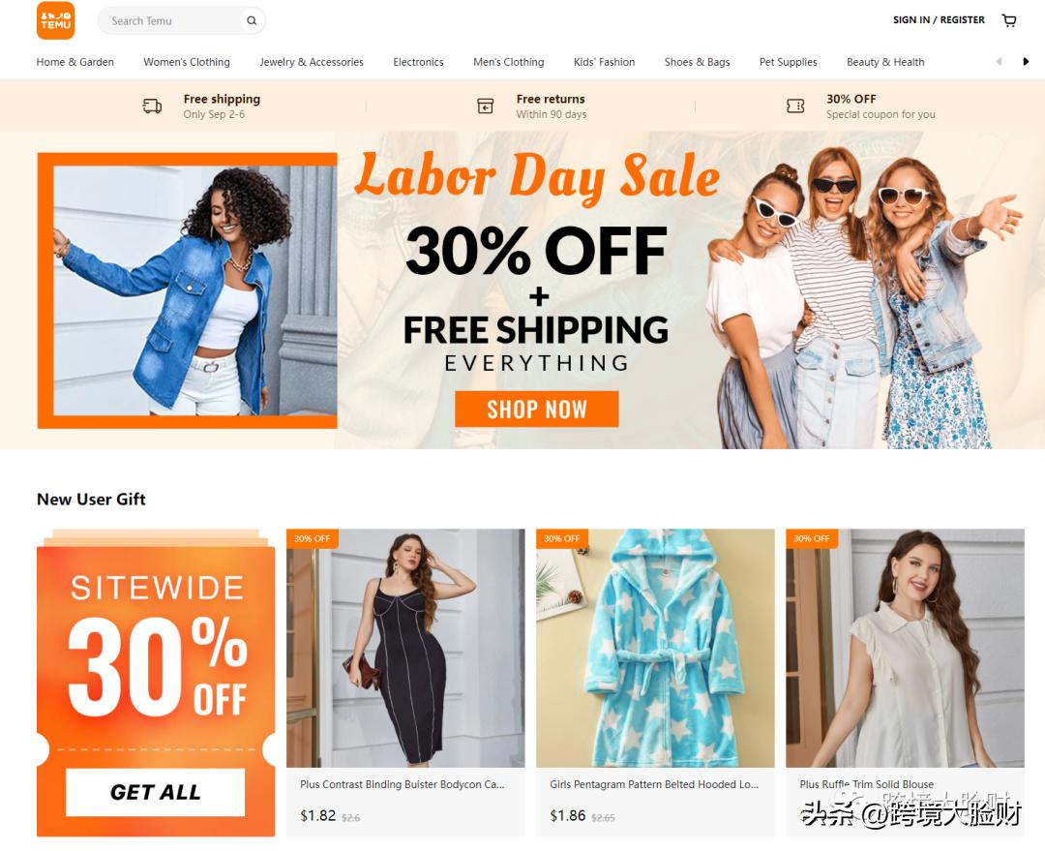Screen dimensions: 1045x851
Task: Open Jewelry & Accessories category
Action: click(312, 62)
